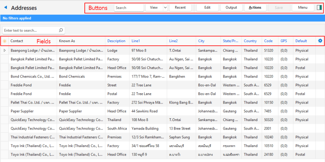The image size is (325, 162).
Task: Click the Recent button
Action: (x=180, y=8)
